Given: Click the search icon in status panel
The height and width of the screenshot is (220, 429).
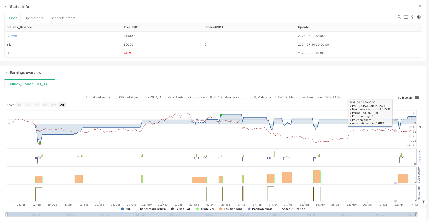Looking at the screenshot, I should 399,17.
